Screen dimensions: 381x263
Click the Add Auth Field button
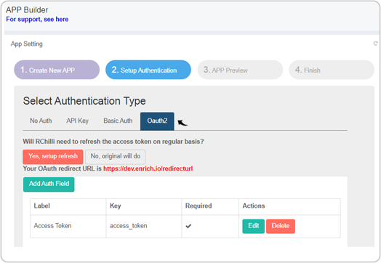click(x=49, y=184)
